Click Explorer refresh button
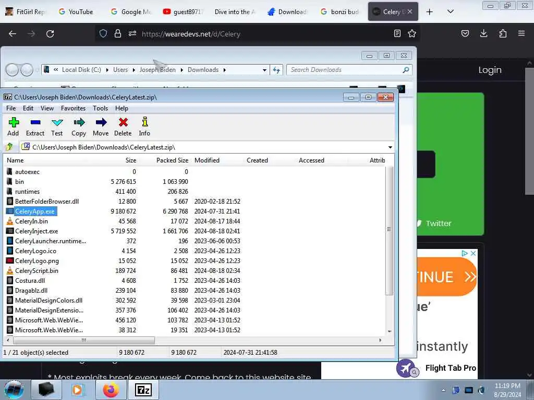The image size is (534, 400). 276,70
